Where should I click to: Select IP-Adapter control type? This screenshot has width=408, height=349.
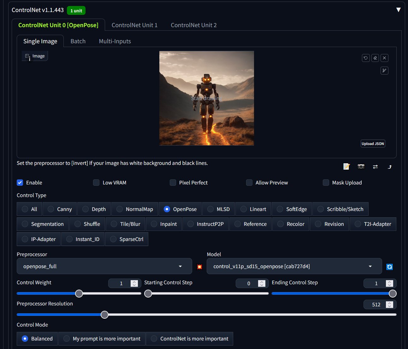point(38,239)
